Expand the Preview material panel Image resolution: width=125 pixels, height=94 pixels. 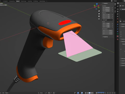(122, 24)
